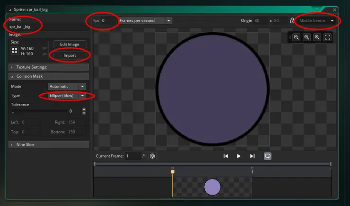Expand the Nine Slice section

click(49, 144)
